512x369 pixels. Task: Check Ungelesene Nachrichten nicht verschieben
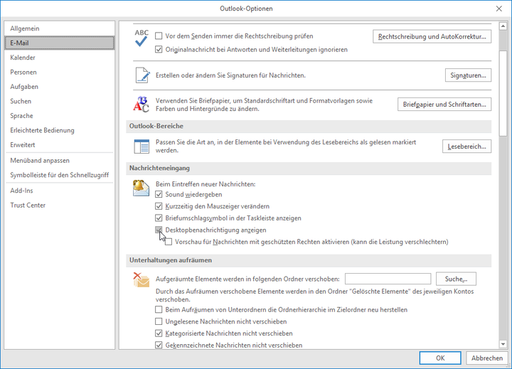159,321
